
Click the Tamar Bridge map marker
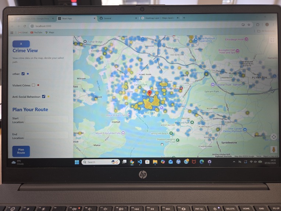coord(85,42)
